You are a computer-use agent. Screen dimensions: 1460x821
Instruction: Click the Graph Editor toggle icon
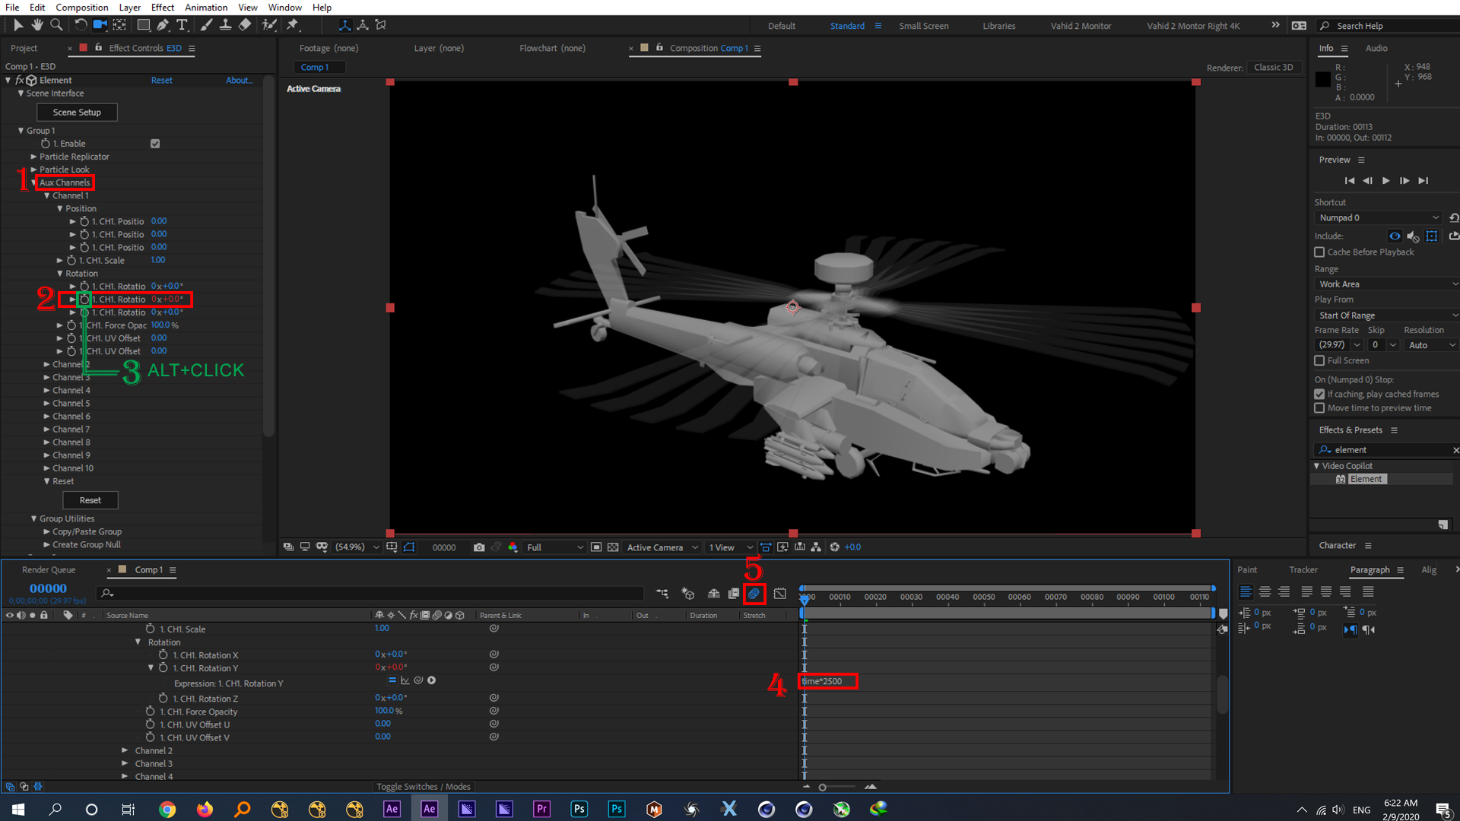(780, 594)
